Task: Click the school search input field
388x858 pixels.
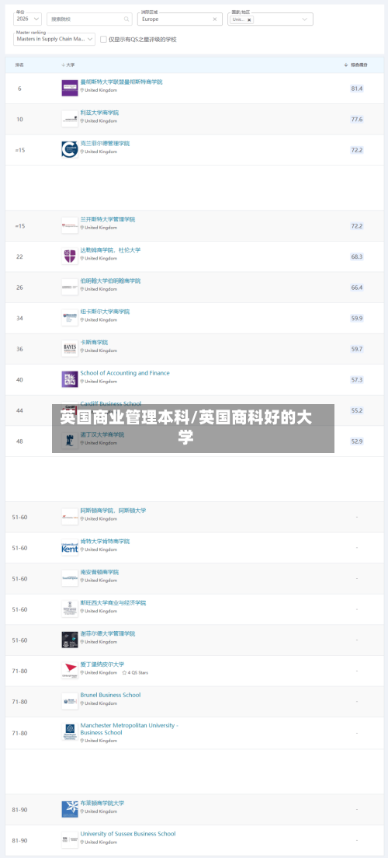Action: [x=89, y=19]
